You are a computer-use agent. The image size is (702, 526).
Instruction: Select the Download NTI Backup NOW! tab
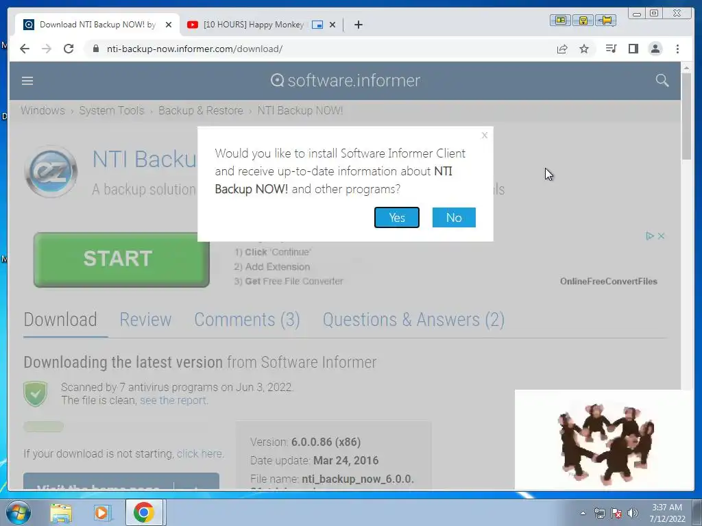tap(97, 25)
